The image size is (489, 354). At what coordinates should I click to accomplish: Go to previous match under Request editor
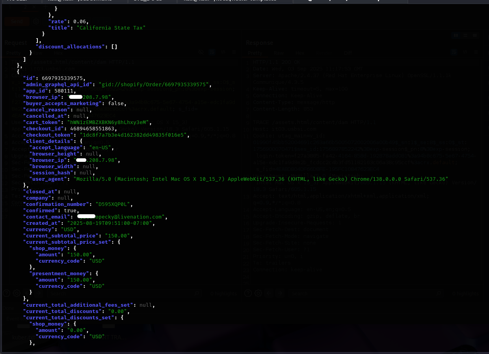28,293
